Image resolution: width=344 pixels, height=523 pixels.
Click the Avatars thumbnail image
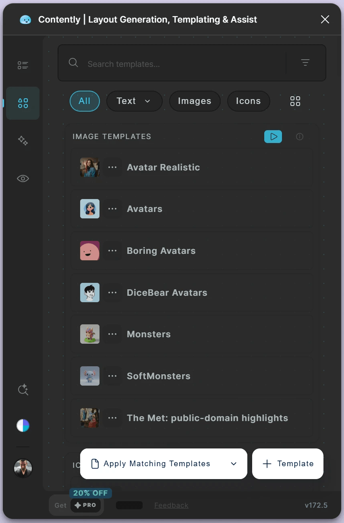point(90,209)
